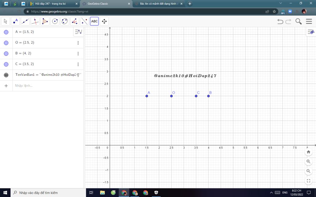Toggle visibility of point C
The height and width of the screenshot is (197, 316).
(6, 64)
